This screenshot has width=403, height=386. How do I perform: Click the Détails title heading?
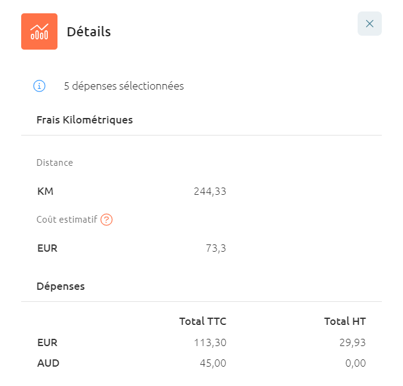(x=88, y=31)
